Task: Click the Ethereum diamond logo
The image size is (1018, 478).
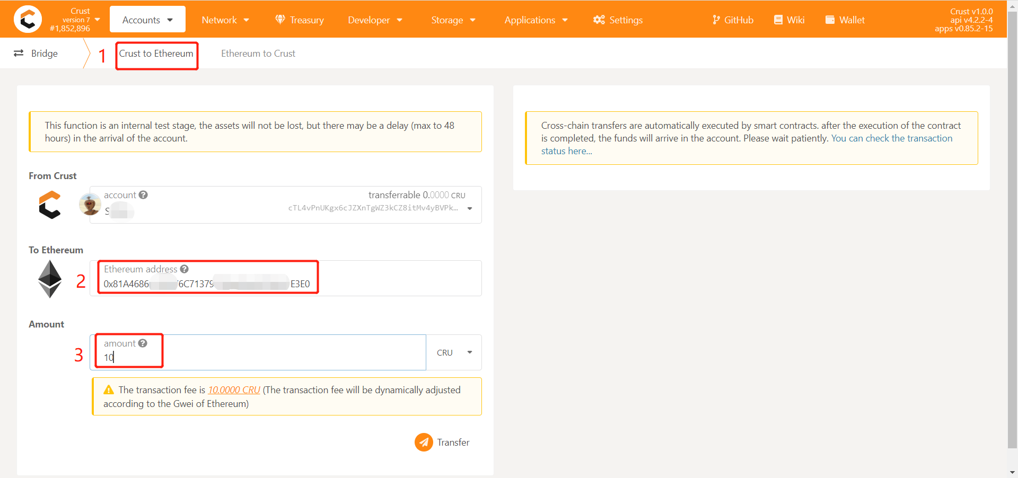Action: pyautogui.click(x=50, y=279)
